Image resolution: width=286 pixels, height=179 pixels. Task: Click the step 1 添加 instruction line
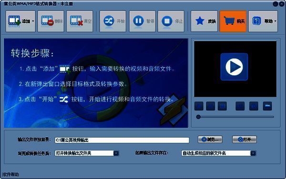click(x=97, y=69)
